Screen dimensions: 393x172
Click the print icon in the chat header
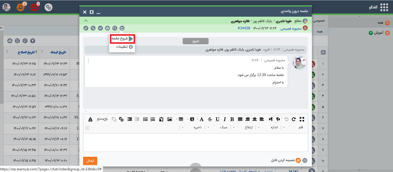coord(108,28)
